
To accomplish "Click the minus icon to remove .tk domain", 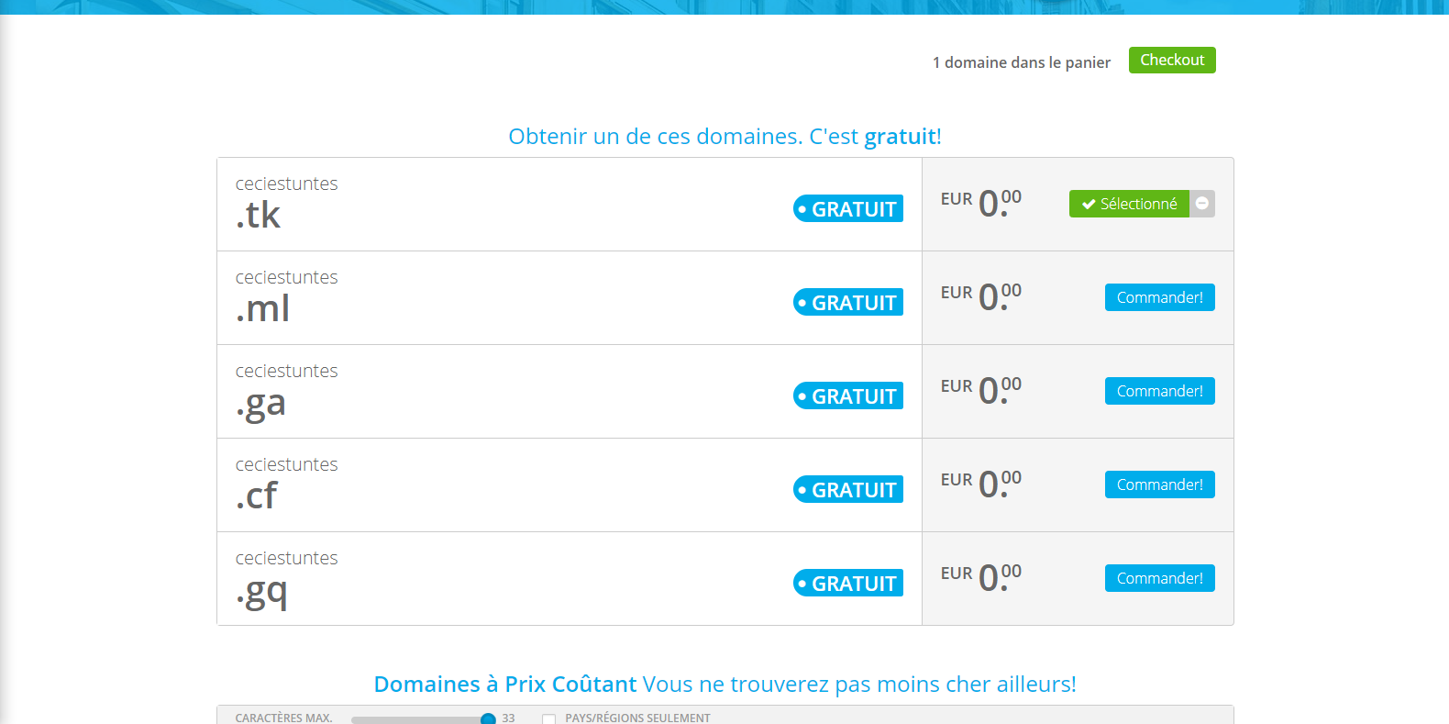I will coord(1202,204).
